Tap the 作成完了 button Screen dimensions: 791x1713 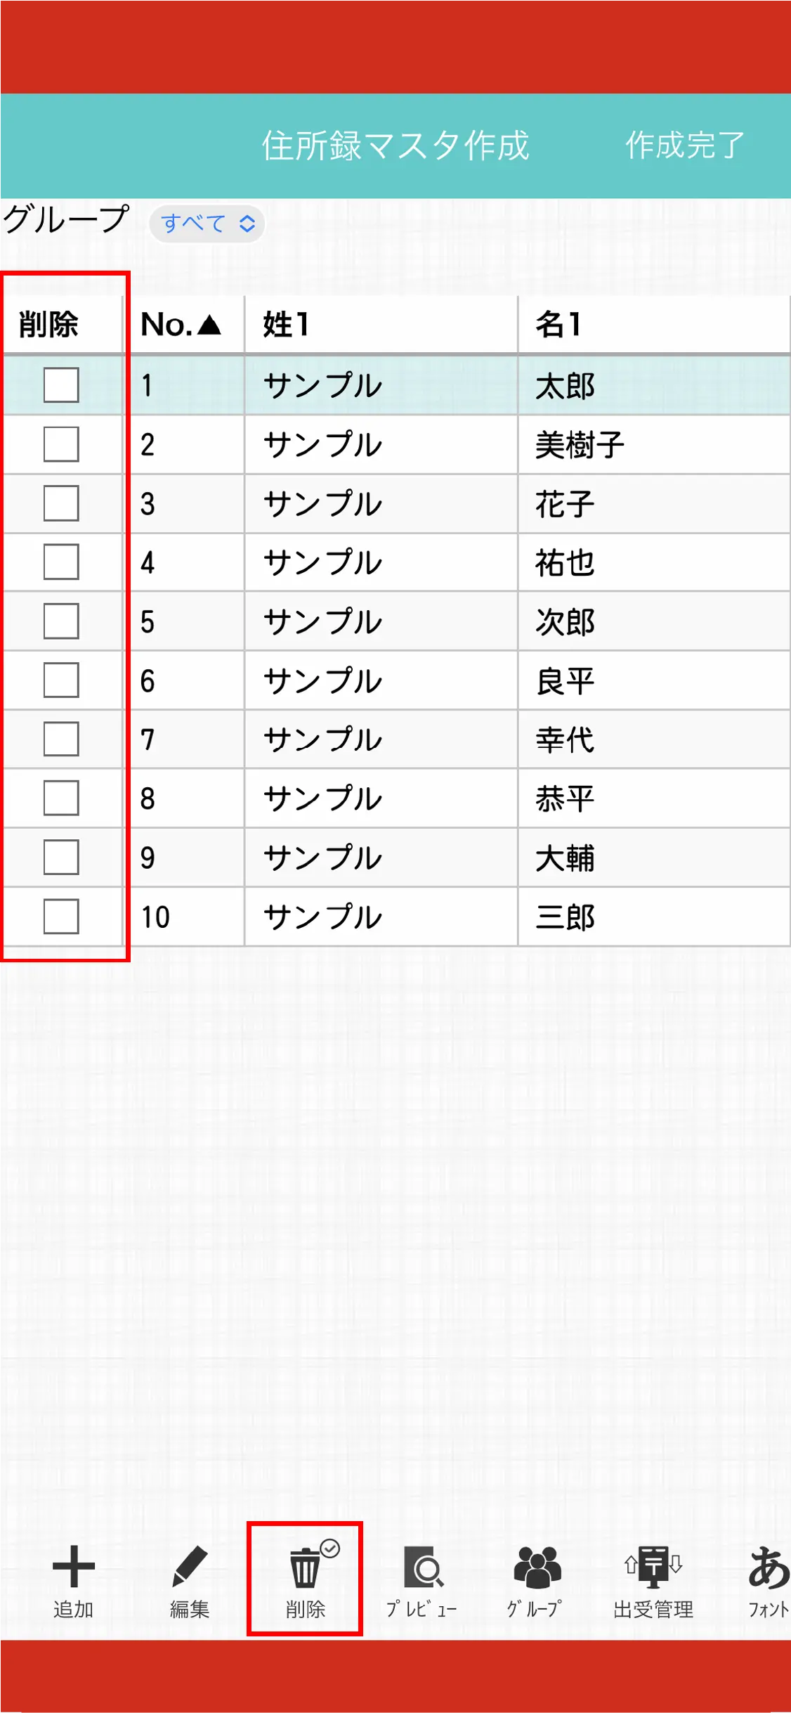click(684, 146)
